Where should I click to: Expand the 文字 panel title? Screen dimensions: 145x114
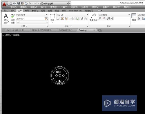click(x=24, y=26)
